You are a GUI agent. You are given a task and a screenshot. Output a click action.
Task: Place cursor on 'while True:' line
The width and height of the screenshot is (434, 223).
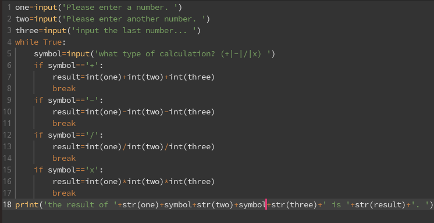(x=41, y=42)
